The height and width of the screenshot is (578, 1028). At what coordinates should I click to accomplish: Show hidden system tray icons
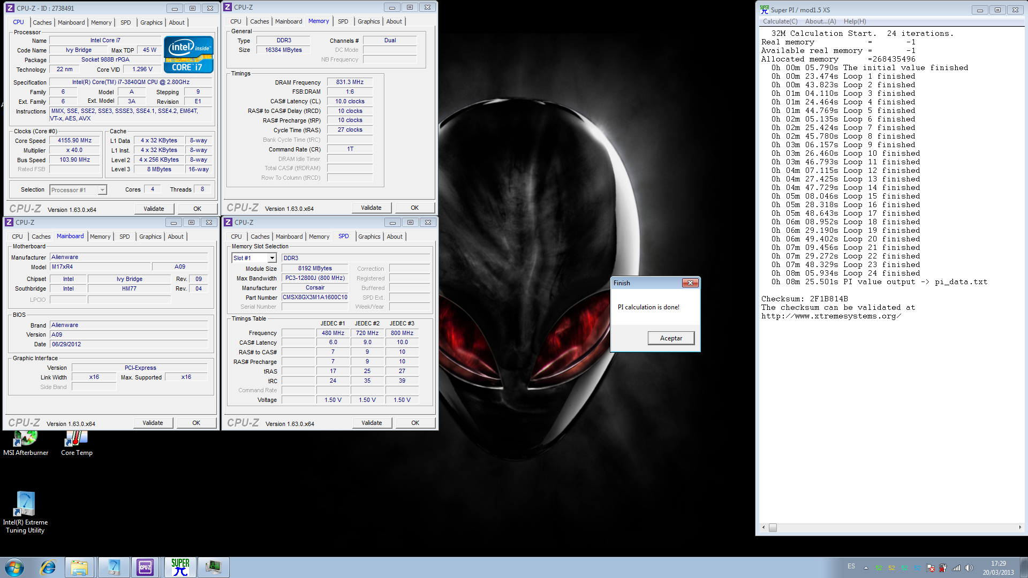tap(866, 568)
